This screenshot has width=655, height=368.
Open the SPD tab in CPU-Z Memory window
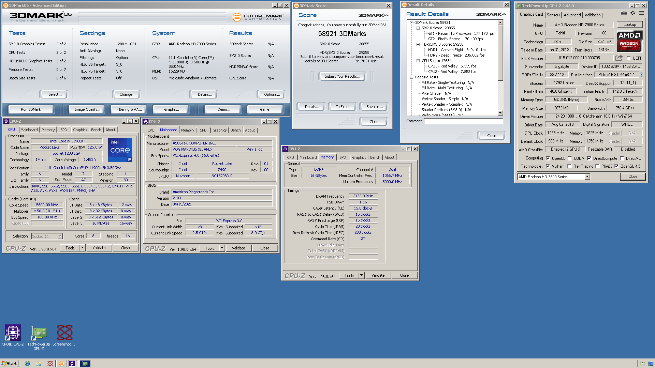coord(343,157)
